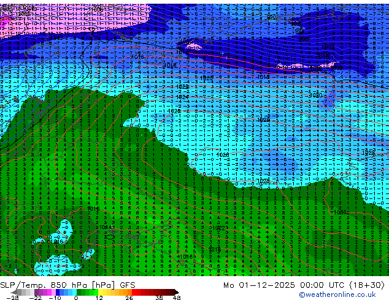This screenshot has width=389, height=300.
Task: Pick the yellow segment of the temperature color scale
Action: coord(101,292)
